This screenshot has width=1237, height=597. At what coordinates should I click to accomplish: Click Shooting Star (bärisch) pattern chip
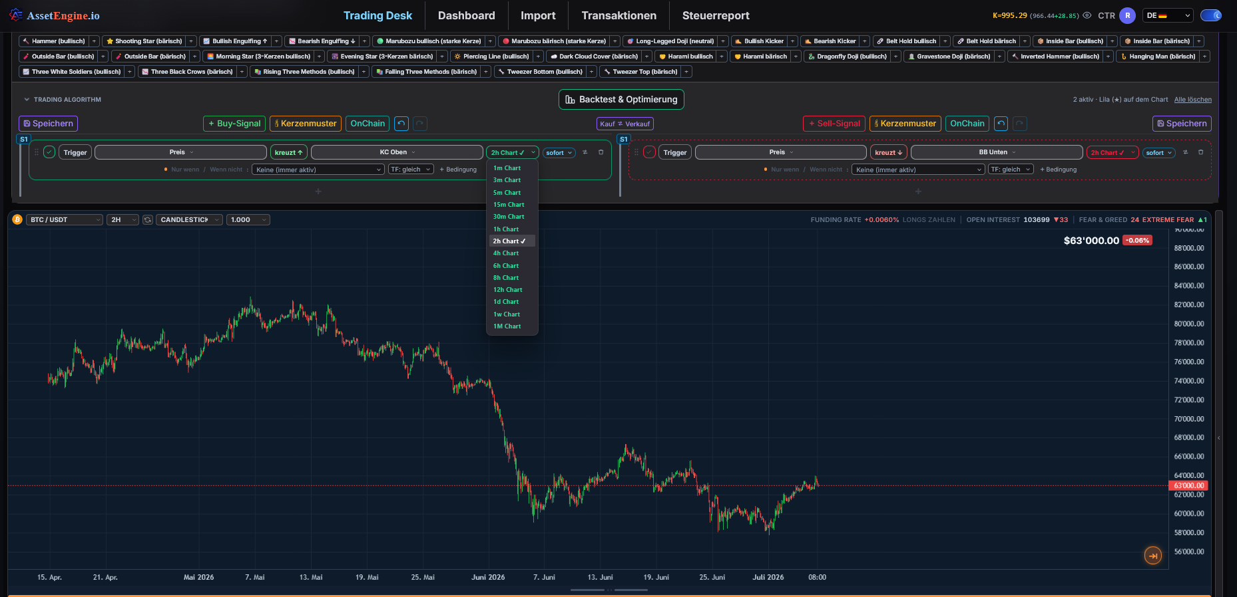[144, 41]
